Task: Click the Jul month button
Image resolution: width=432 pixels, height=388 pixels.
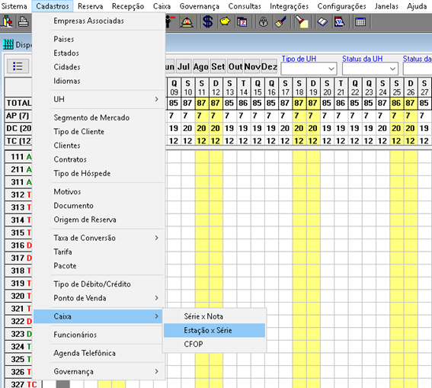Action: pos(184,66)
